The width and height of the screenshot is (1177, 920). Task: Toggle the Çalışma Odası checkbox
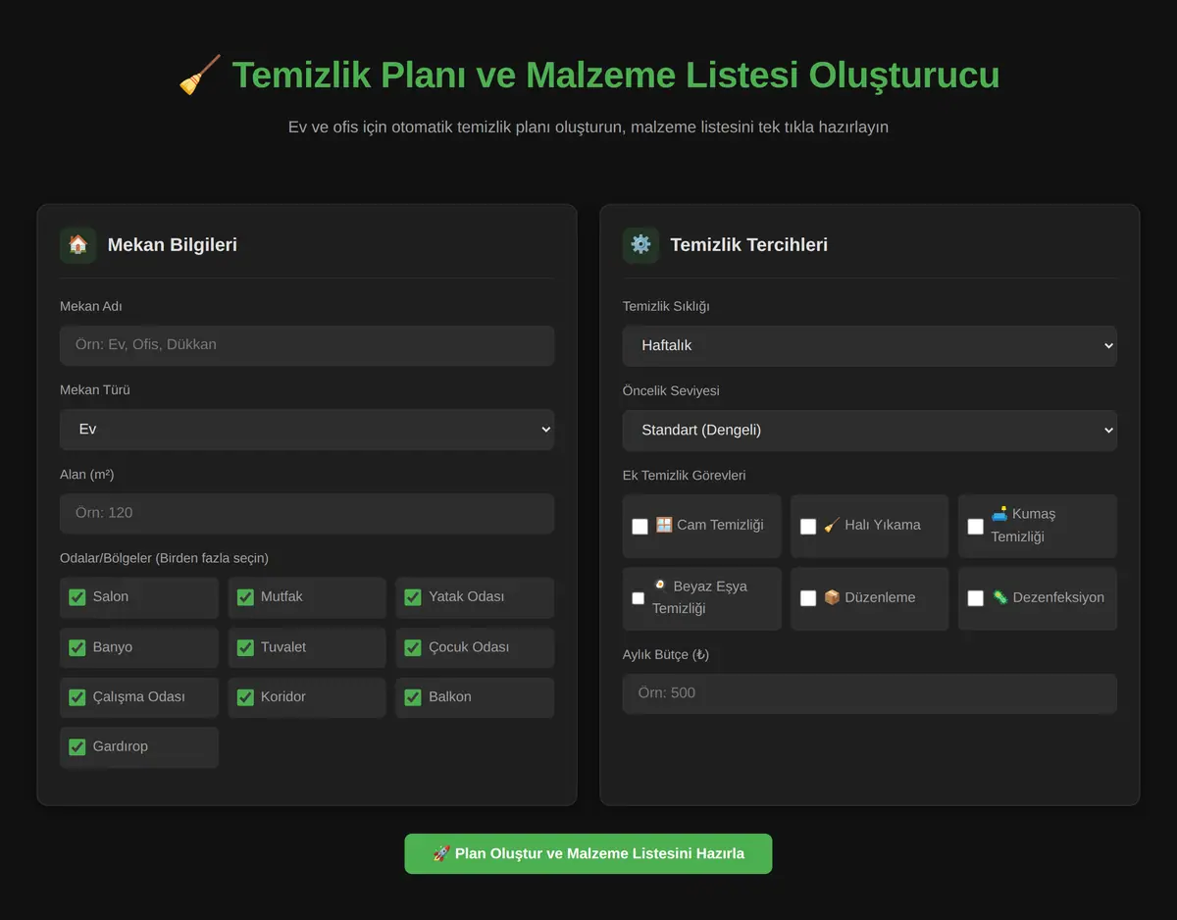(x=77, y=697)
